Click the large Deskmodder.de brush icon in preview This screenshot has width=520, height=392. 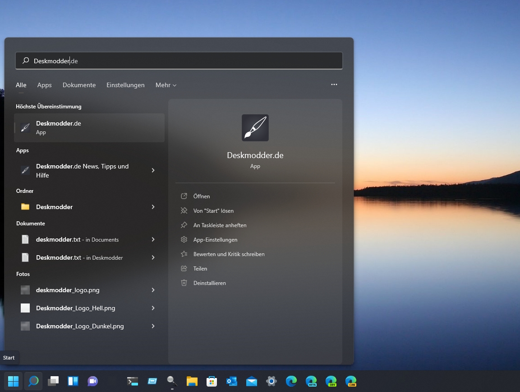(255, 128)
